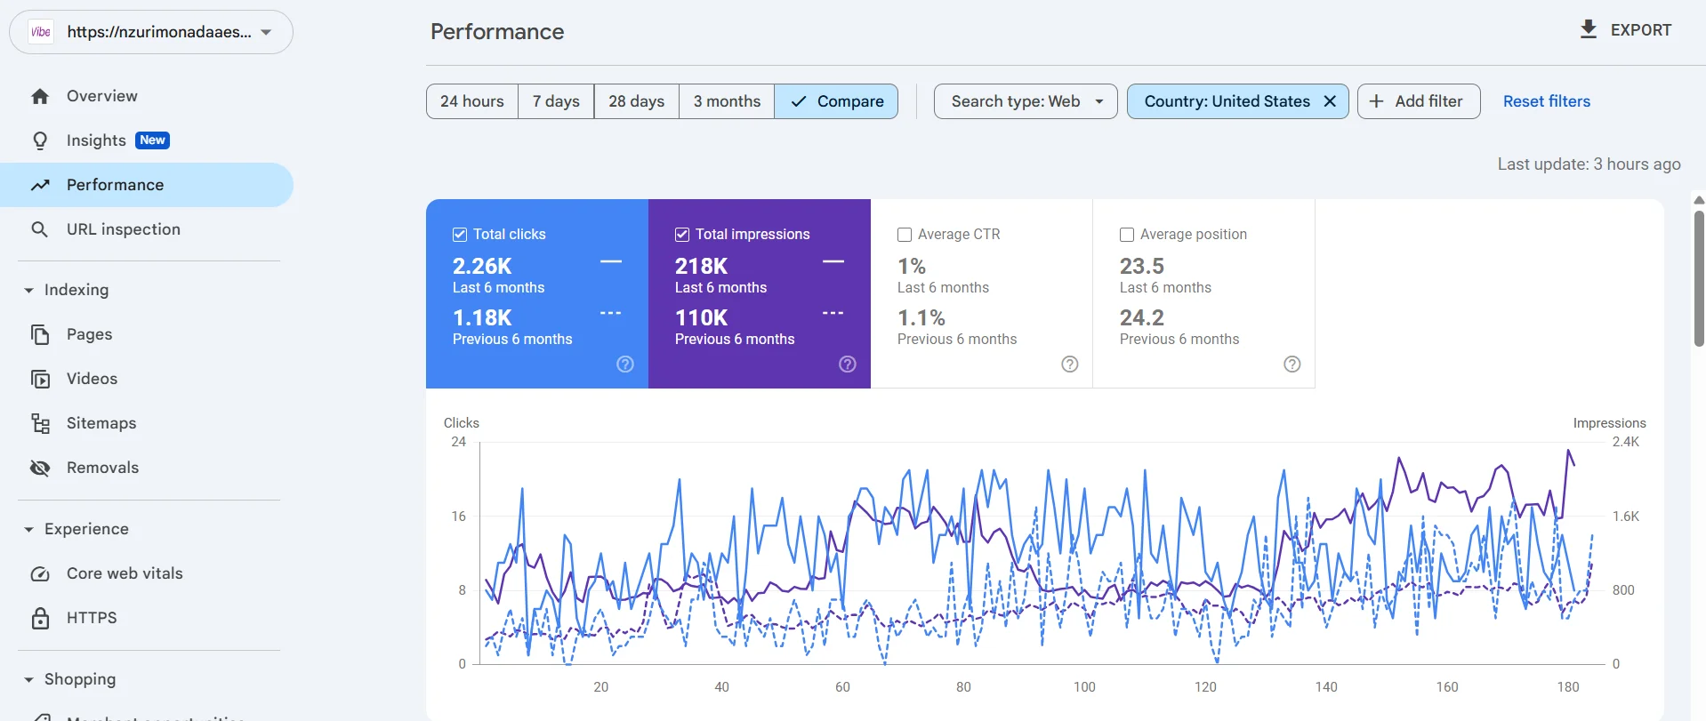Select the 3 months date range
The width and height of the screenshot is (1706, 721).
pyautogui.click(x=727, y=101)
